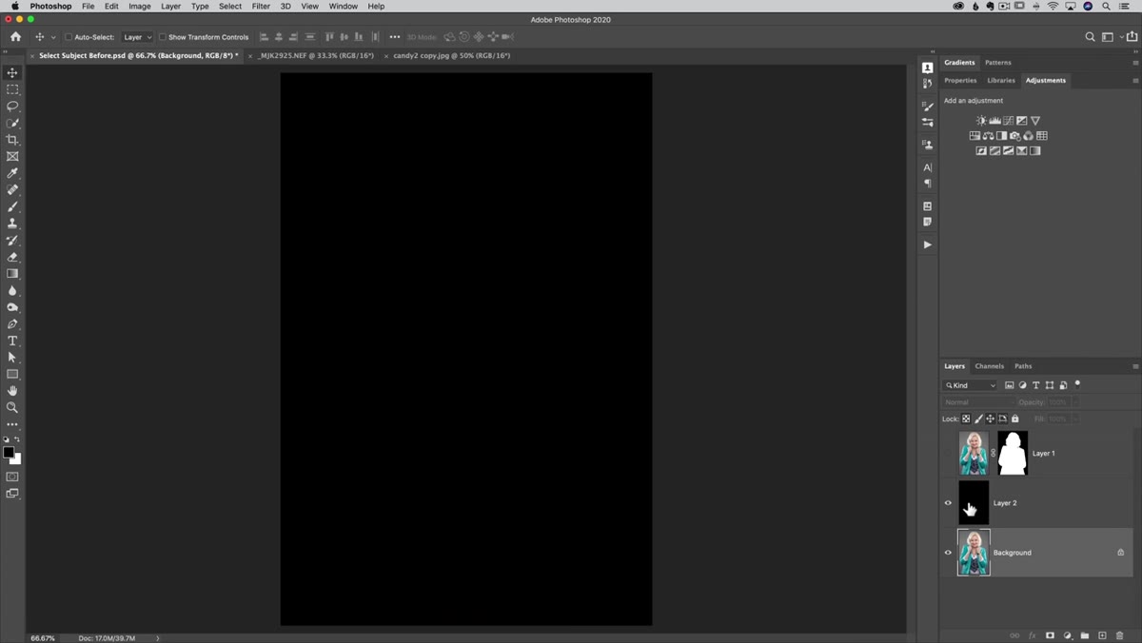The image size is (1142, 643).
Task: Toggle lock image pixels brush icon
Action: [x=978, y=419]
